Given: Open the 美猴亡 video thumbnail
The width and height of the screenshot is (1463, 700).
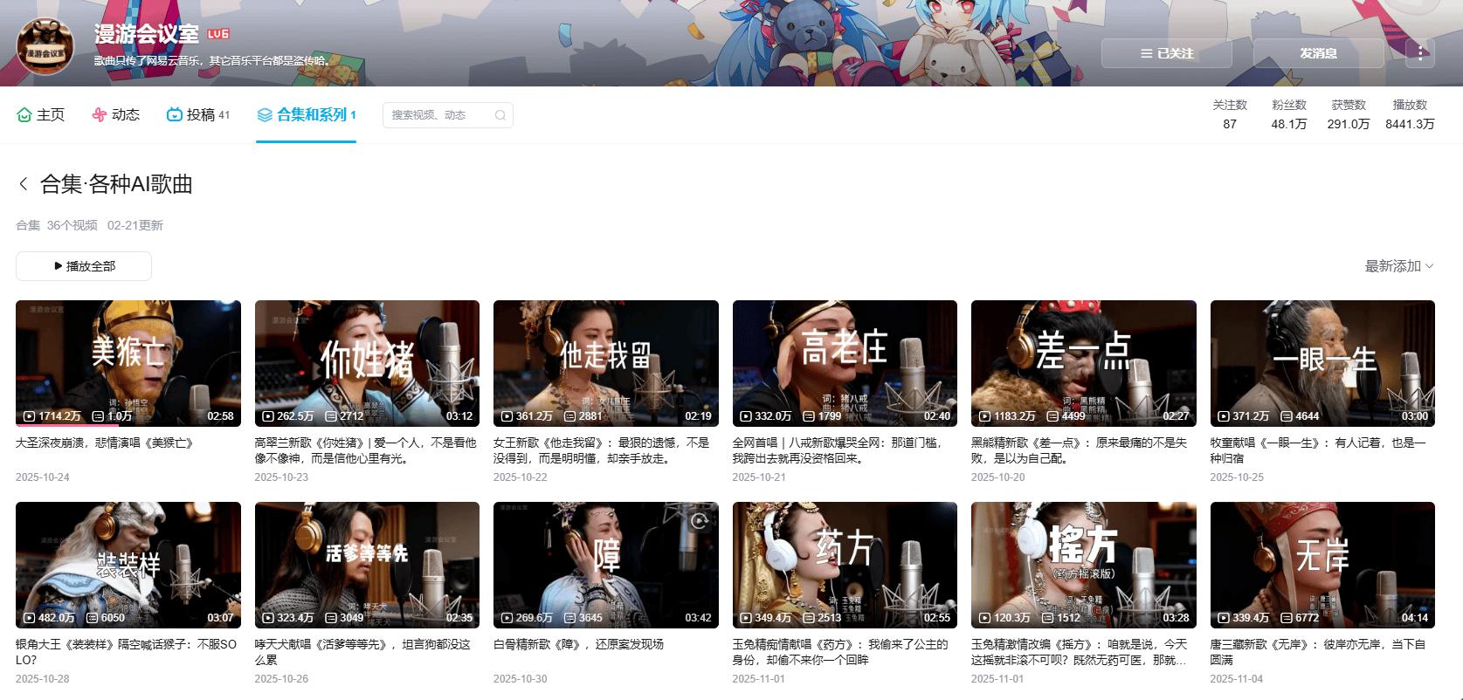Looking at the screenshot, I should coord(128,363).
